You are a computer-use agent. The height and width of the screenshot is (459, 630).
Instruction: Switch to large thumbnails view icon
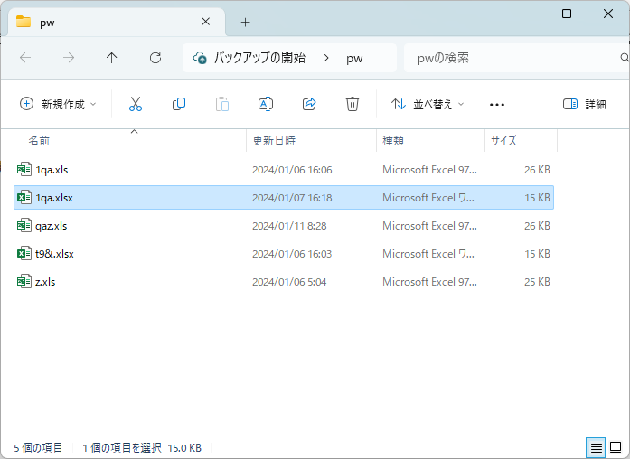pyautogui.click(x=616, y=447)
